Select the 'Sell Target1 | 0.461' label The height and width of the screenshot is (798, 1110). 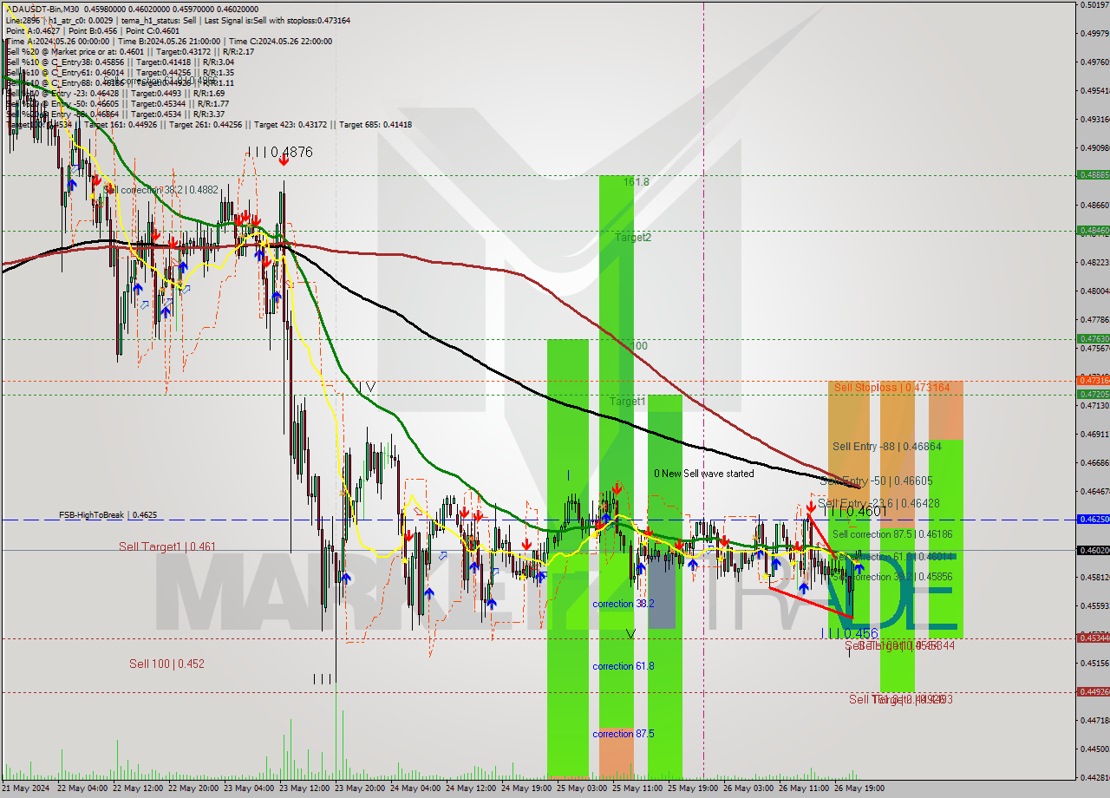point(167,546)
